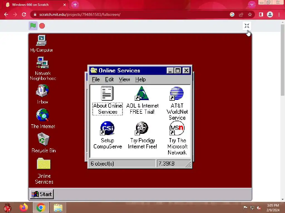This screenshot has width=285, height=213.
Task: Click the '6 object(s)' status text
Action: pos(102,164)
